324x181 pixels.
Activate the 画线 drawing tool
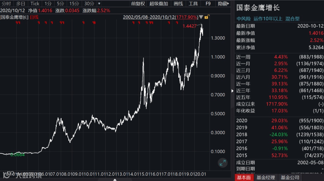point(178,4)
